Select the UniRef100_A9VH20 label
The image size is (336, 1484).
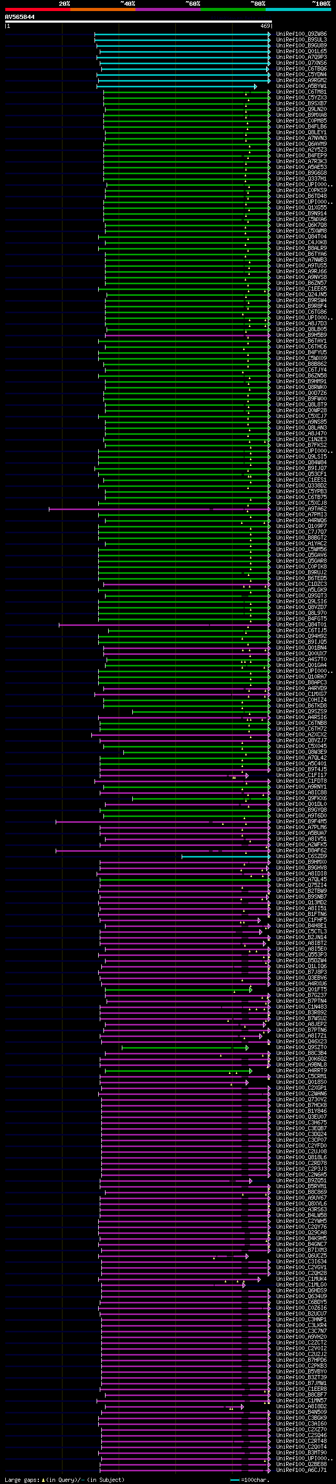click(x=301, y=1337)
